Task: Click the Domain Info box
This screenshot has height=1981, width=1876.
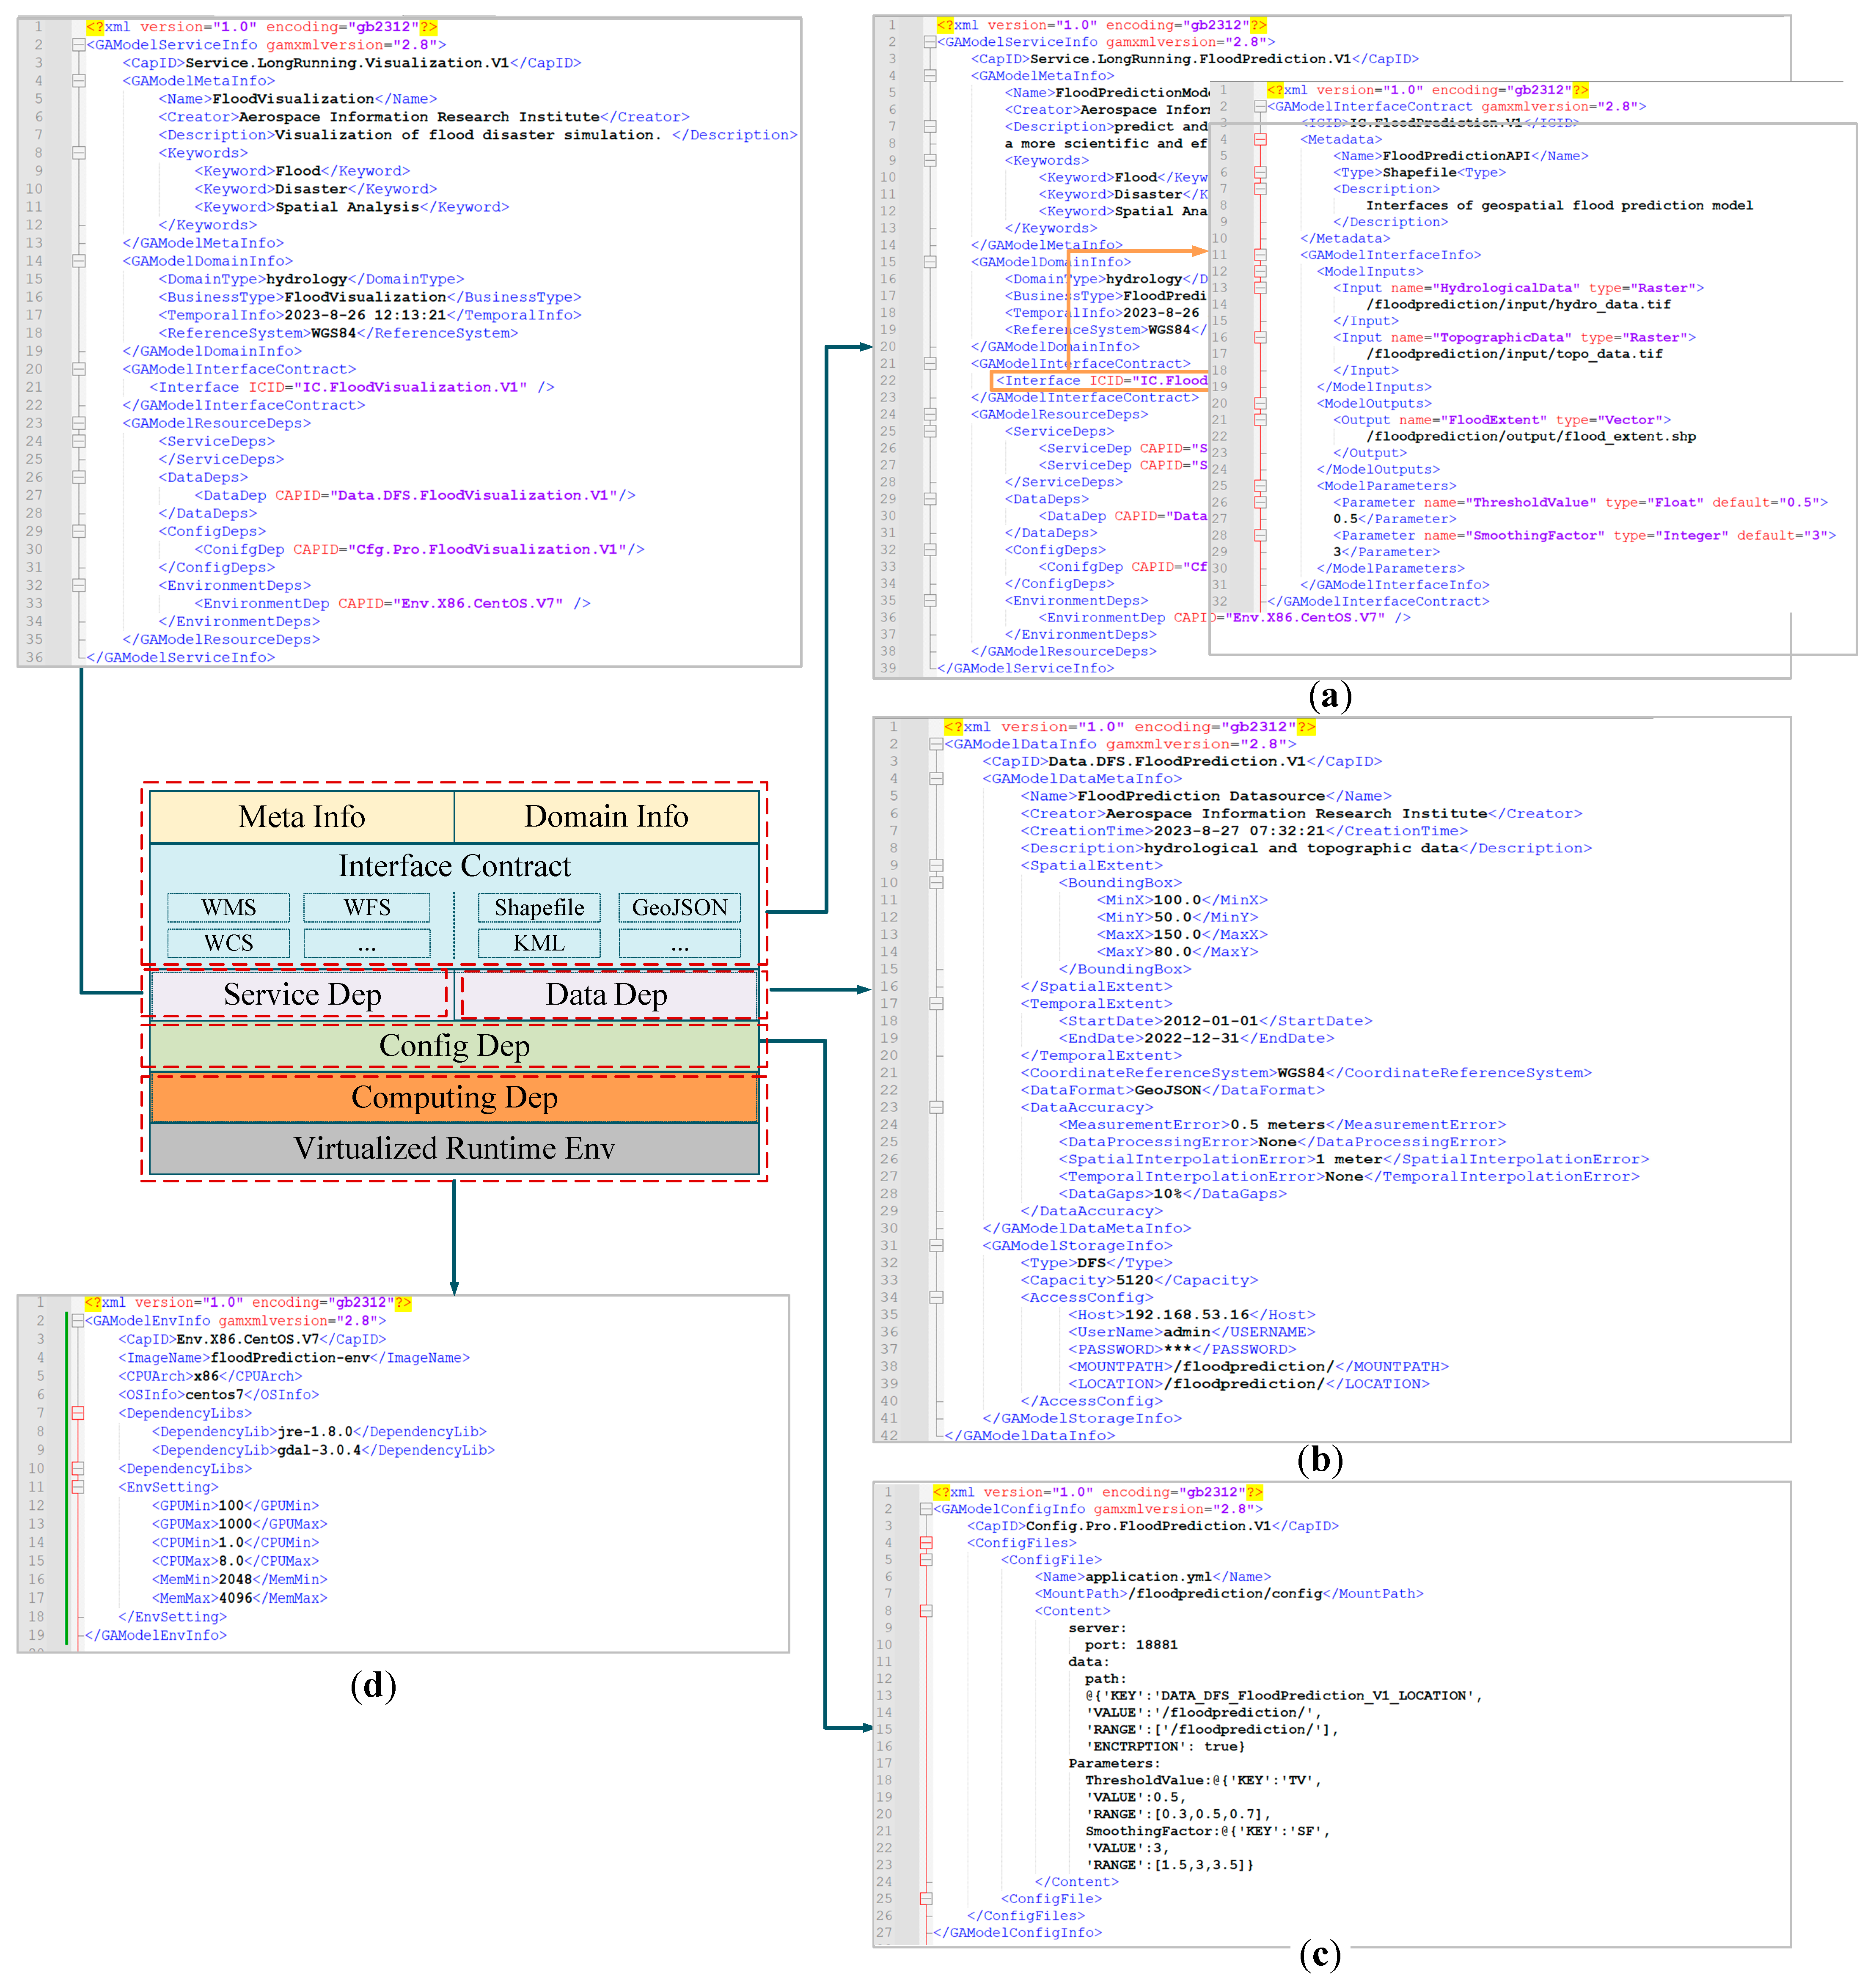Action: click(x=606, y=817)
